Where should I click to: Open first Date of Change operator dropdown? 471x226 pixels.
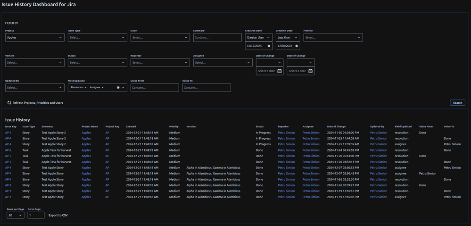click(x=270, y=62)
